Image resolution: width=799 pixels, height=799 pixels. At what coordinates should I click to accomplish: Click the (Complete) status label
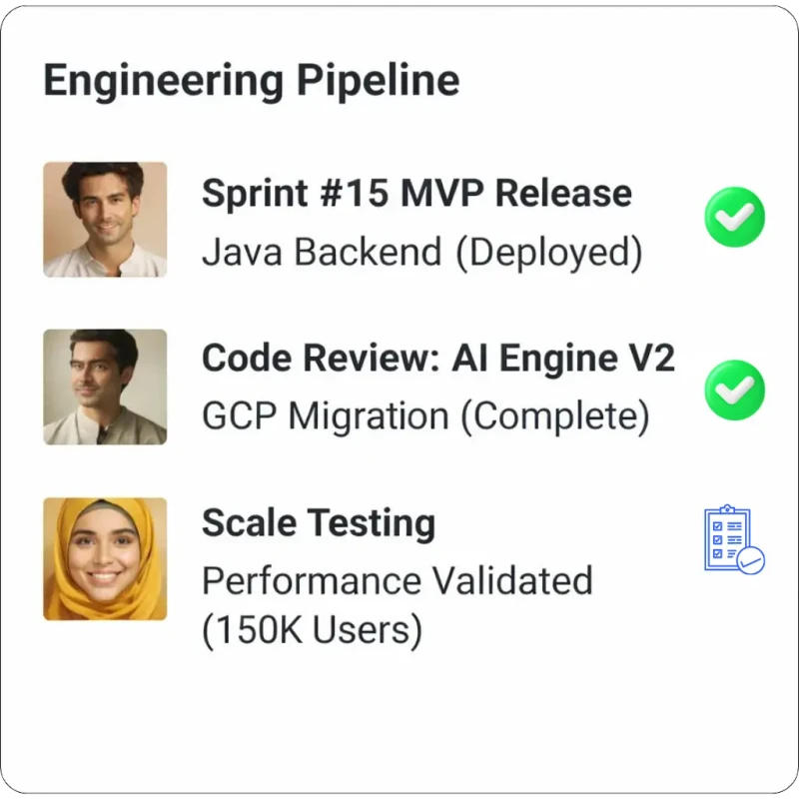coord(554,416)
